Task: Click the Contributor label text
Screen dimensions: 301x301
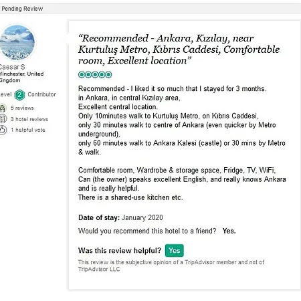Action: (41, 94)
